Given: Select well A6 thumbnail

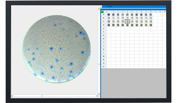Looking at the screenshot, I should (132, 15).
